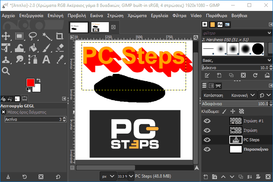
Task: Select the Warp Transform tool
Action: (x=19, y=48)
